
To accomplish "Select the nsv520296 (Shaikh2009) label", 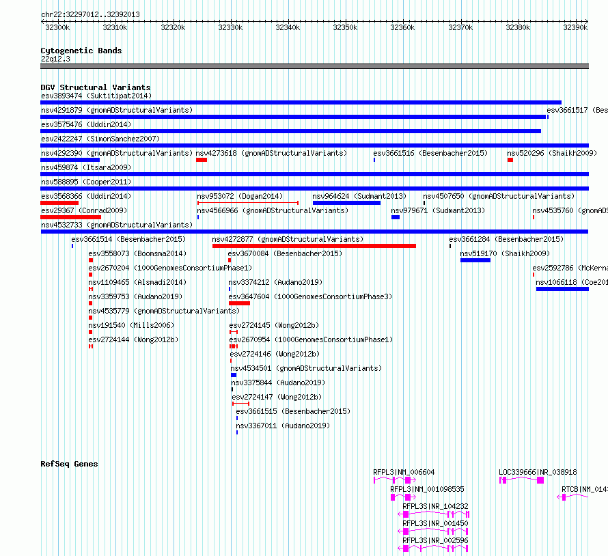I will pyautogui.click(x=552, y=153).
